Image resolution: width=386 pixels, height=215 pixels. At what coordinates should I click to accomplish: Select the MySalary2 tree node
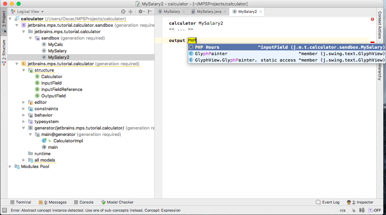click(59, 57)
